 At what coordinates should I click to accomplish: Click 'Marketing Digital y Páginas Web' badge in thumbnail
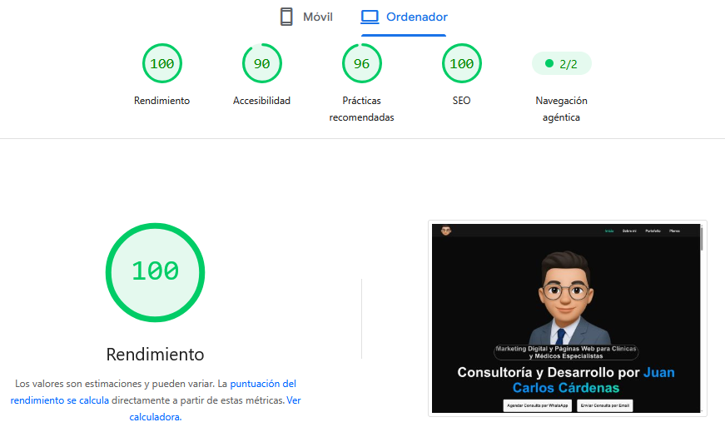click(566, 352)
